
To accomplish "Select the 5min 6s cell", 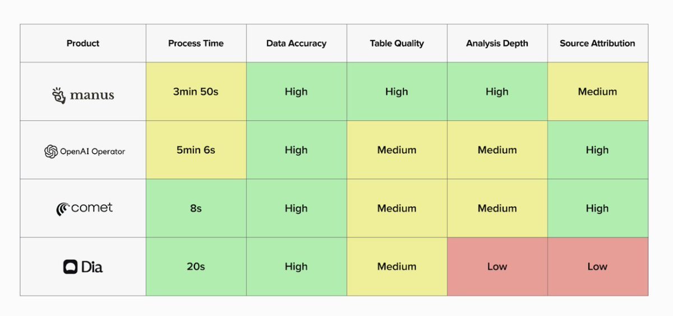I will click(x=196, y=150).
